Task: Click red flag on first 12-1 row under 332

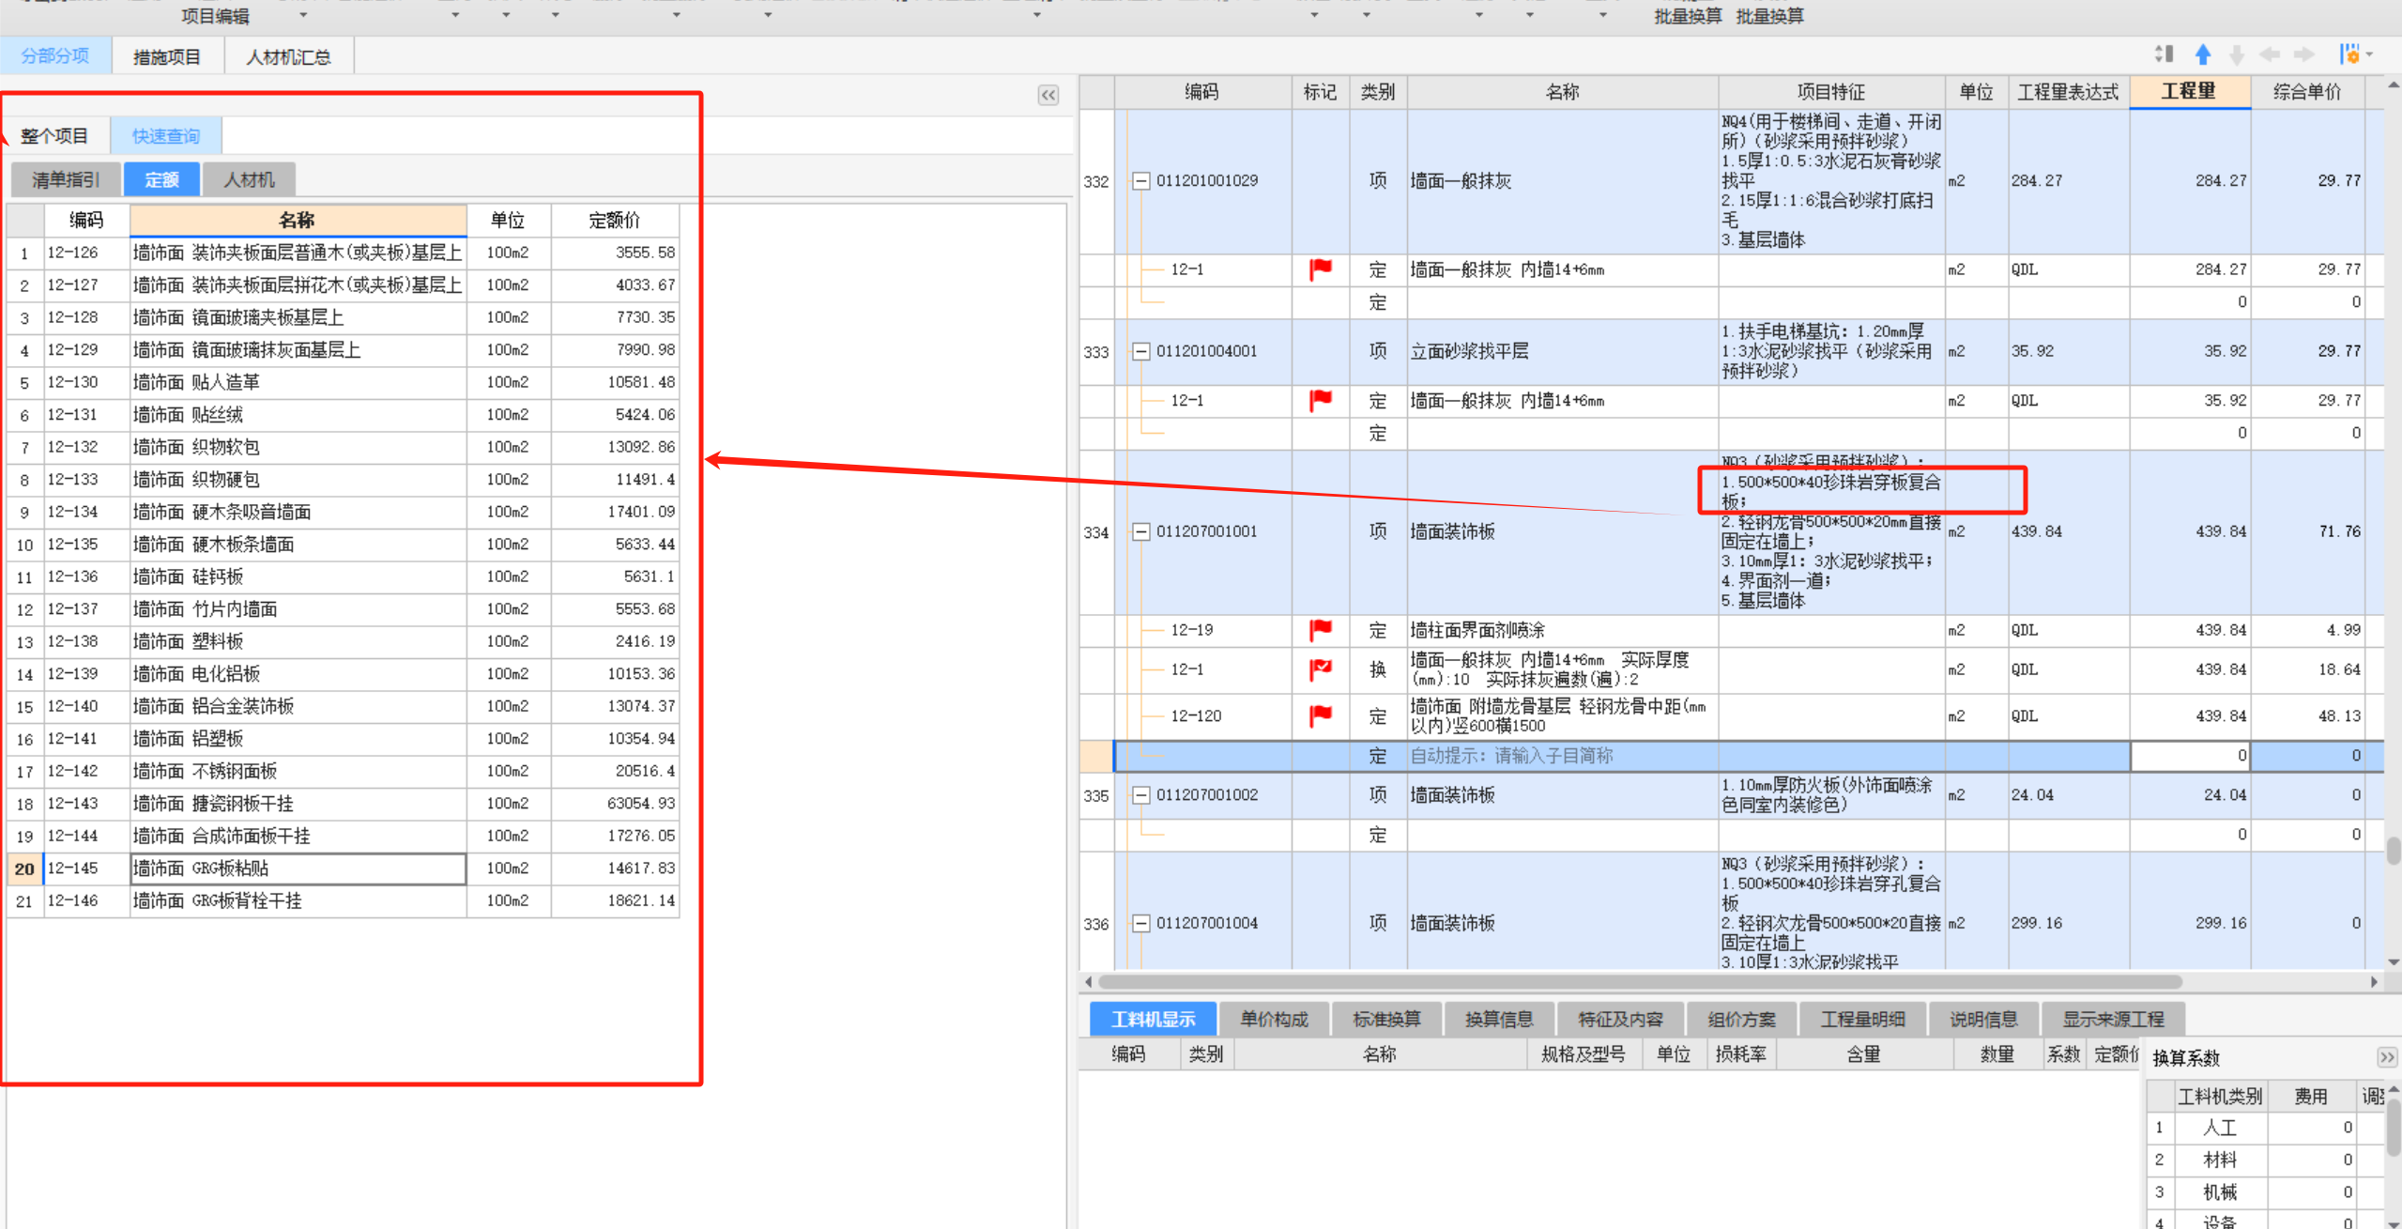Action: pos(1320,269)
